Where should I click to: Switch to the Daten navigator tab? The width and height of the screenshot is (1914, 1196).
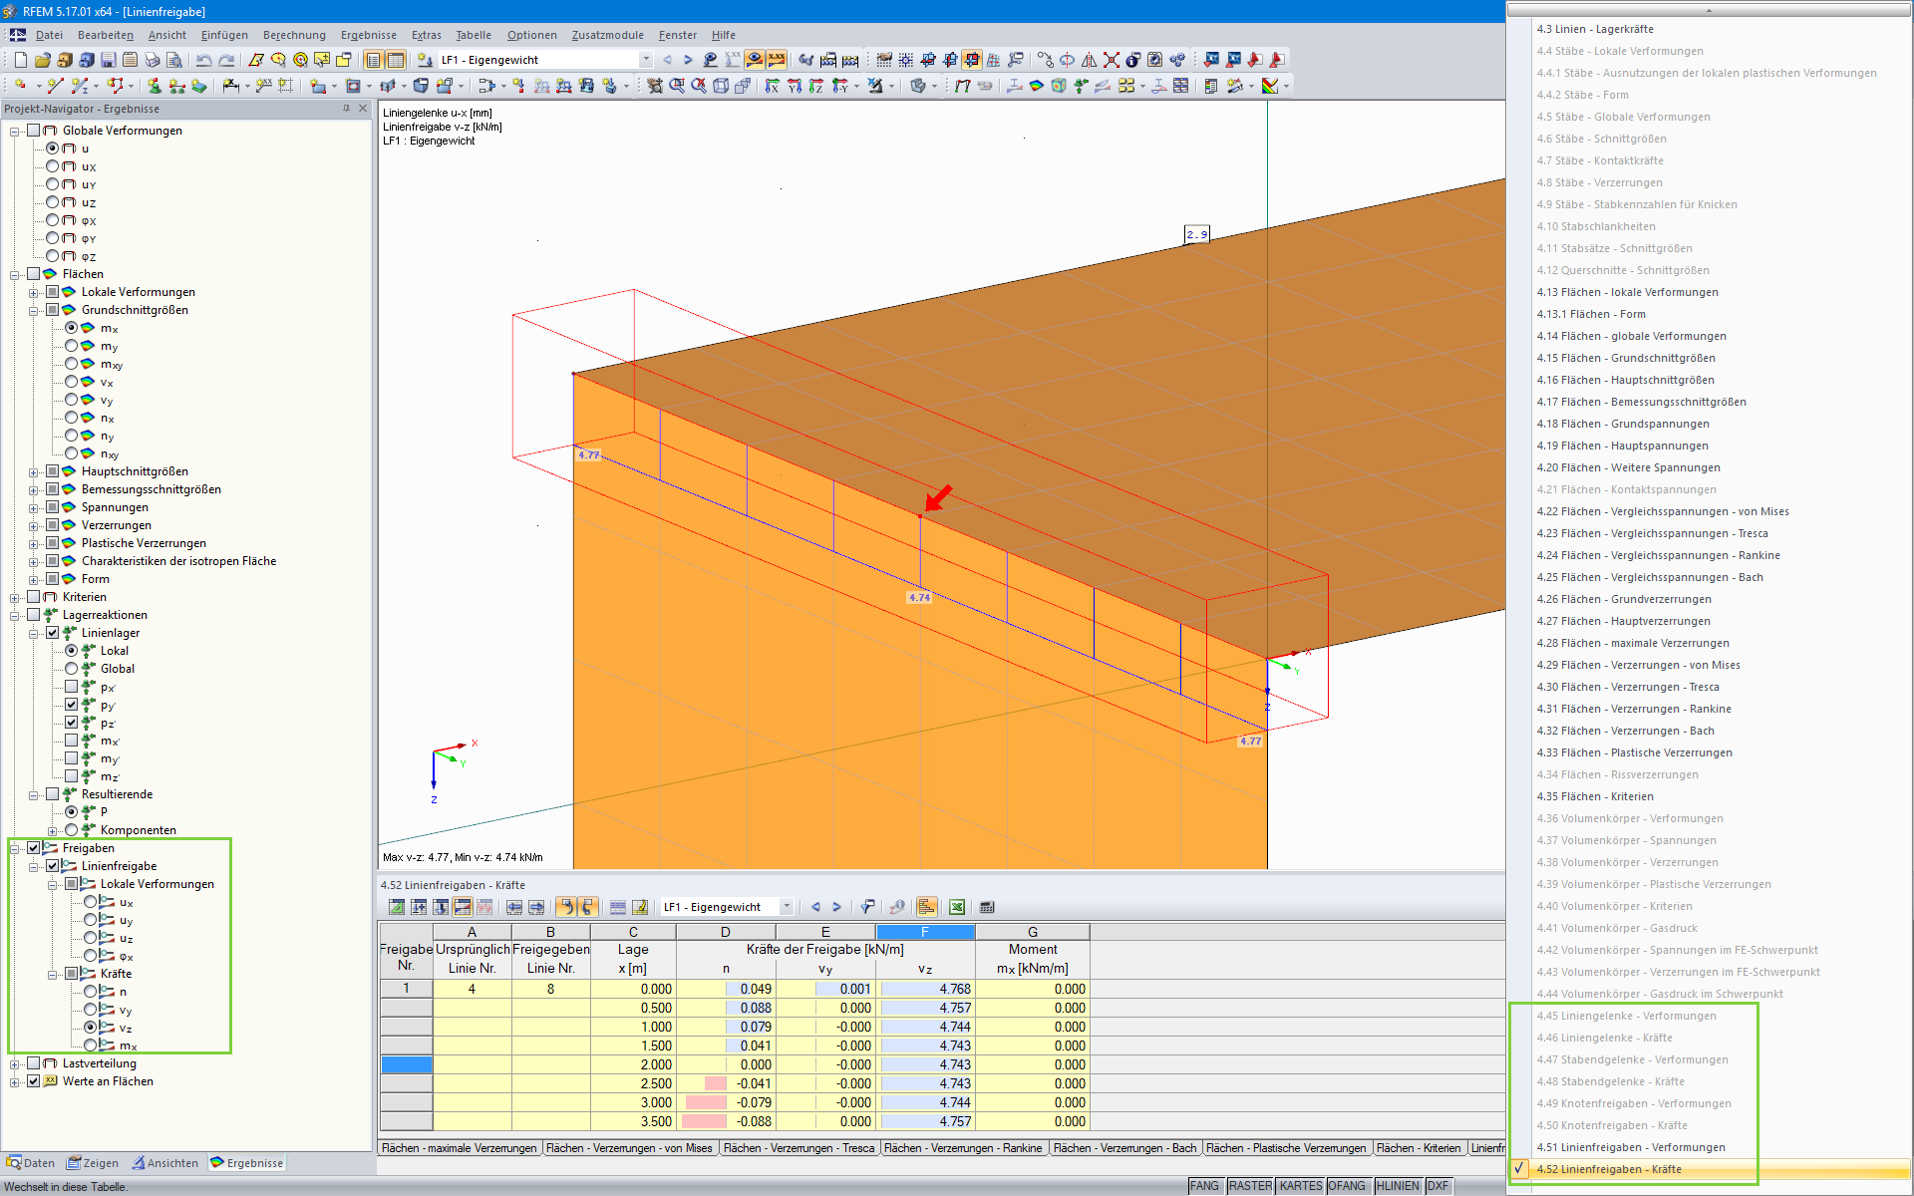coord(30,1163)
